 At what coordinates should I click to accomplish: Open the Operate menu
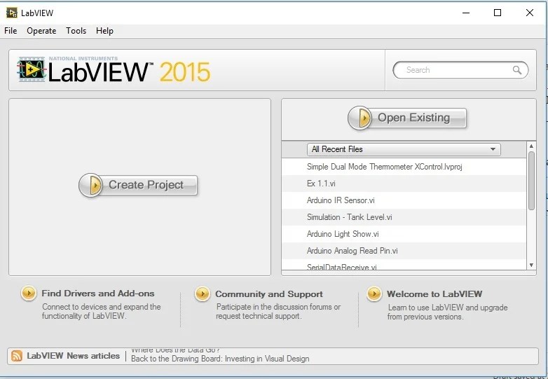pyautogui.click(x=41, y=31)
